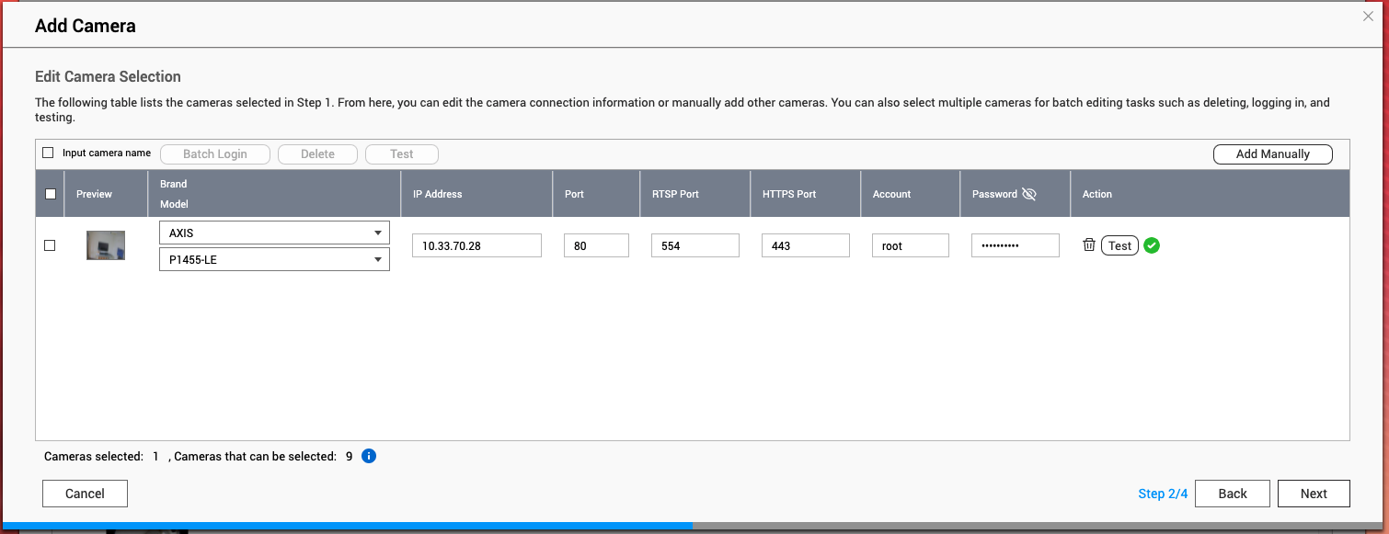
Task: Click the IP Address field 10.33.70.28
Action: [476, 245]
